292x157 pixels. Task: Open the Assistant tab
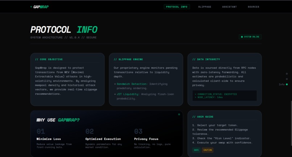point(229,7)
